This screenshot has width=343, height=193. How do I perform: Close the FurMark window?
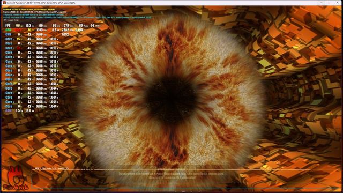tap(337, 3)
